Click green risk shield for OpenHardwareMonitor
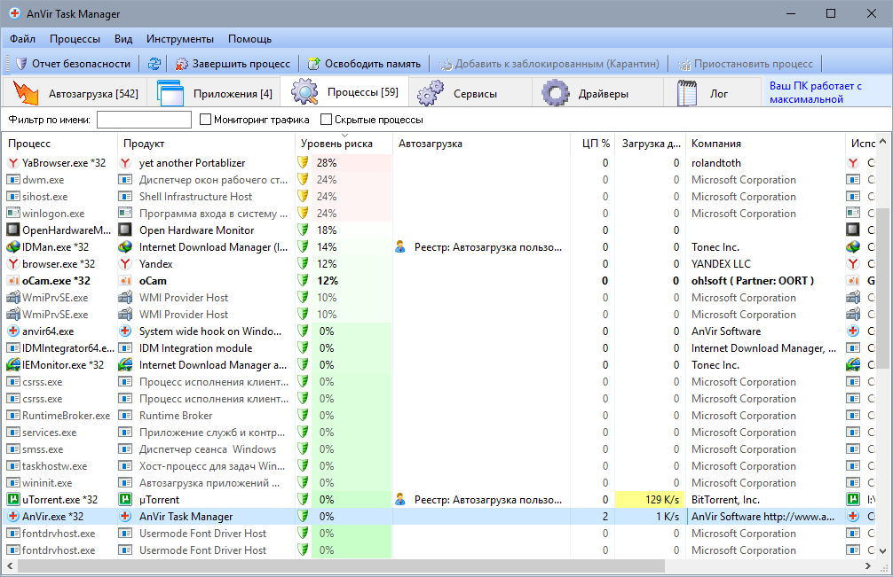Image resolution: width=893 pixels, height=577 pixels. point(303,230)
